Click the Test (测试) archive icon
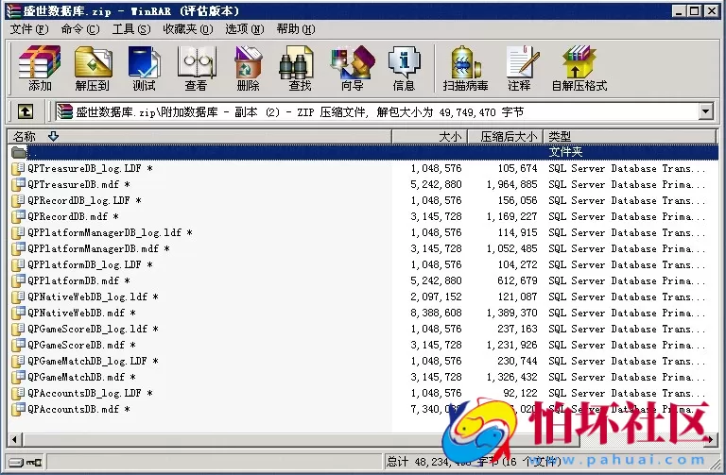The image size is (726, 475). coord(144,68)
